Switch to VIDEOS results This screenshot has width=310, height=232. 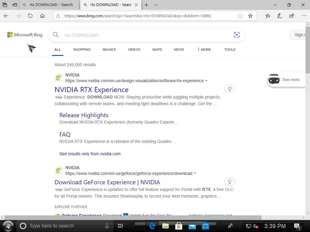pyautogui.click(x=134, y=50)
